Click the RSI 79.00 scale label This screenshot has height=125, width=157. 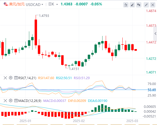152,84
